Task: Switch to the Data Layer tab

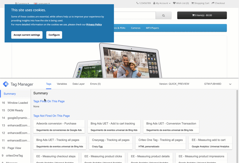Action: [x=79, y=84]
